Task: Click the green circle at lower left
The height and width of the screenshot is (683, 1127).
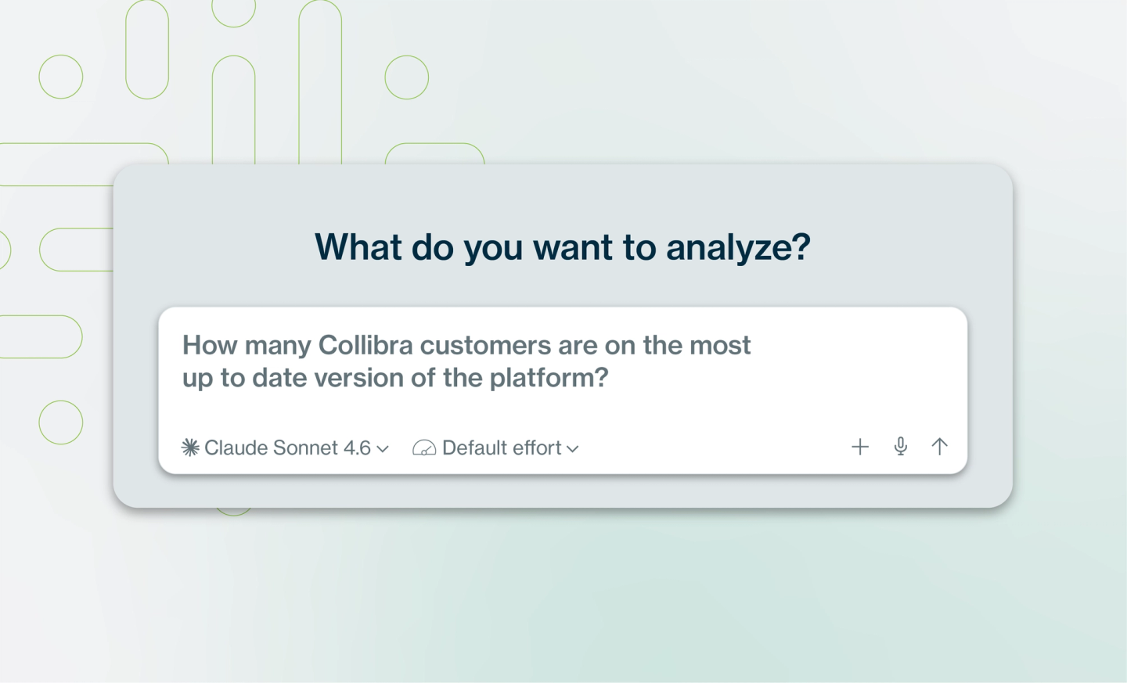Action: [61, 422]
